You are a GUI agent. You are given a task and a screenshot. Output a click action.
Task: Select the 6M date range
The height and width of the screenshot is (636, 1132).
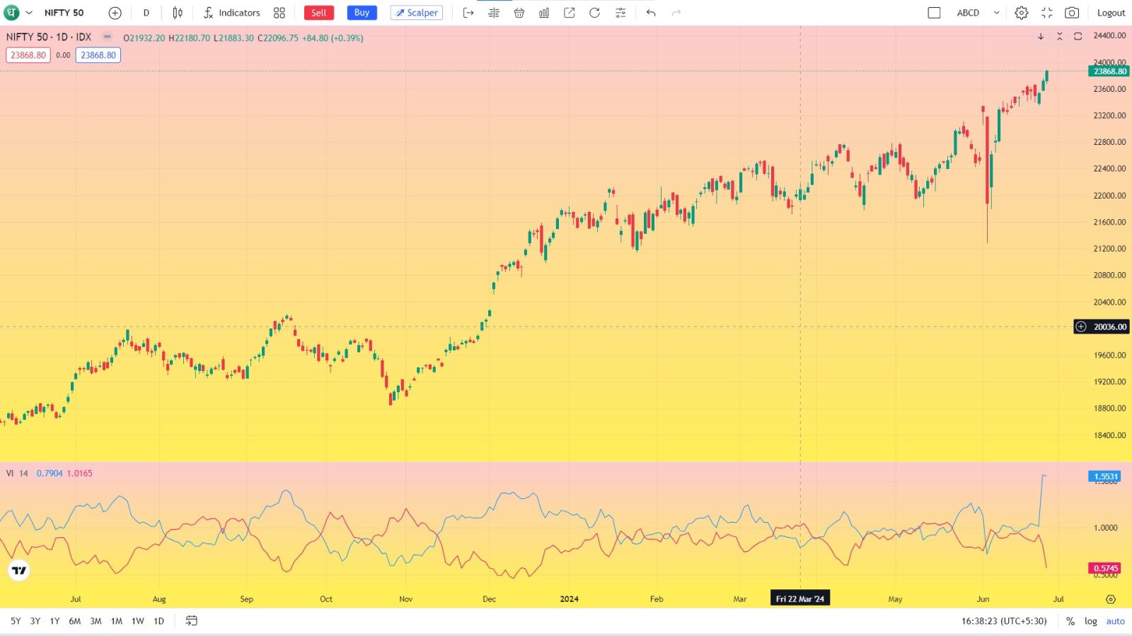click(75, 621)
